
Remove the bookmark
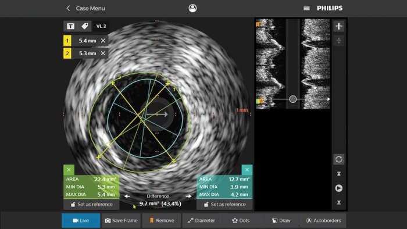point(162,220)
